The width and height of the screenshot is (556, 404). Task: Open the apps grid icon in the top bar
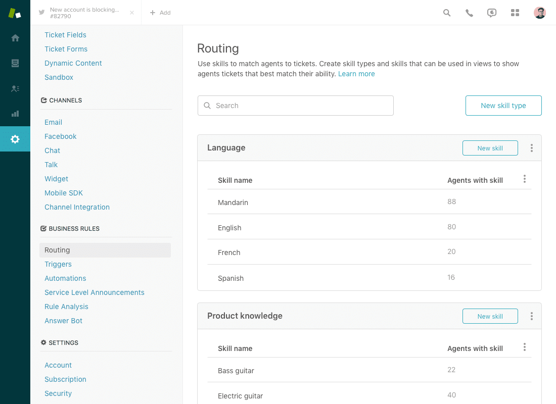click(515, 13)
